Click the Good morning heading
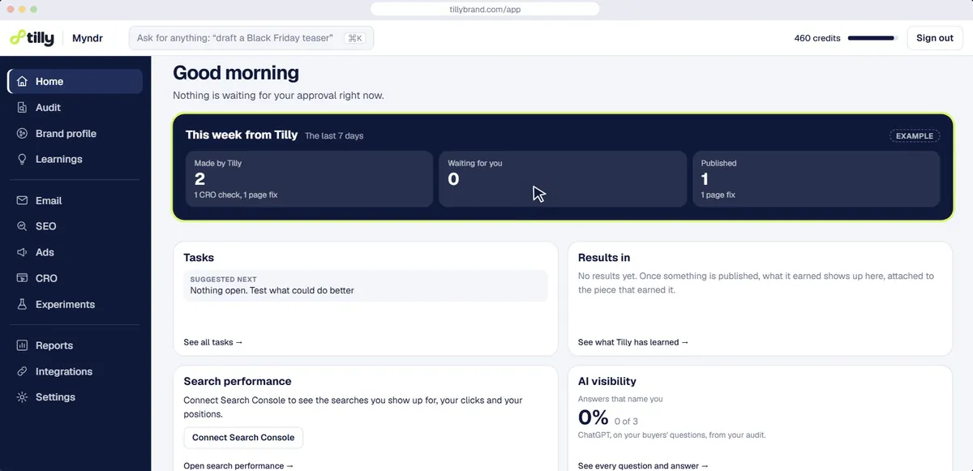Viewport: 973px width, 471px height. coord(236,73)
